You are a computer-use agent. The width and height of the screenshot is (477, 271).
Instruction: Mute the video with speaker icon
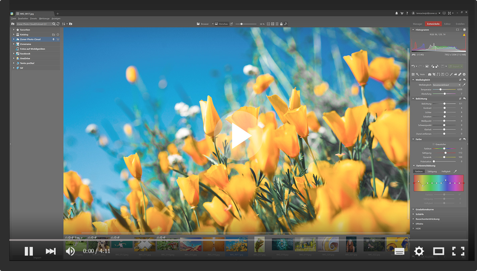point(70,251)
